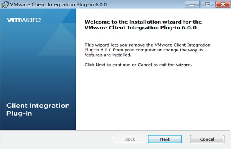Image resolution: width=231 pixels, height=149 pixels.
Task: Click the bold Welcome to the installation wizard heading
Action: tap(143, 24)
